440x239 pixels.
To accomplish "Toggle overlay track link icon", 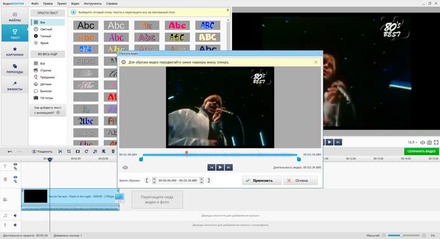I will [15, 181].
